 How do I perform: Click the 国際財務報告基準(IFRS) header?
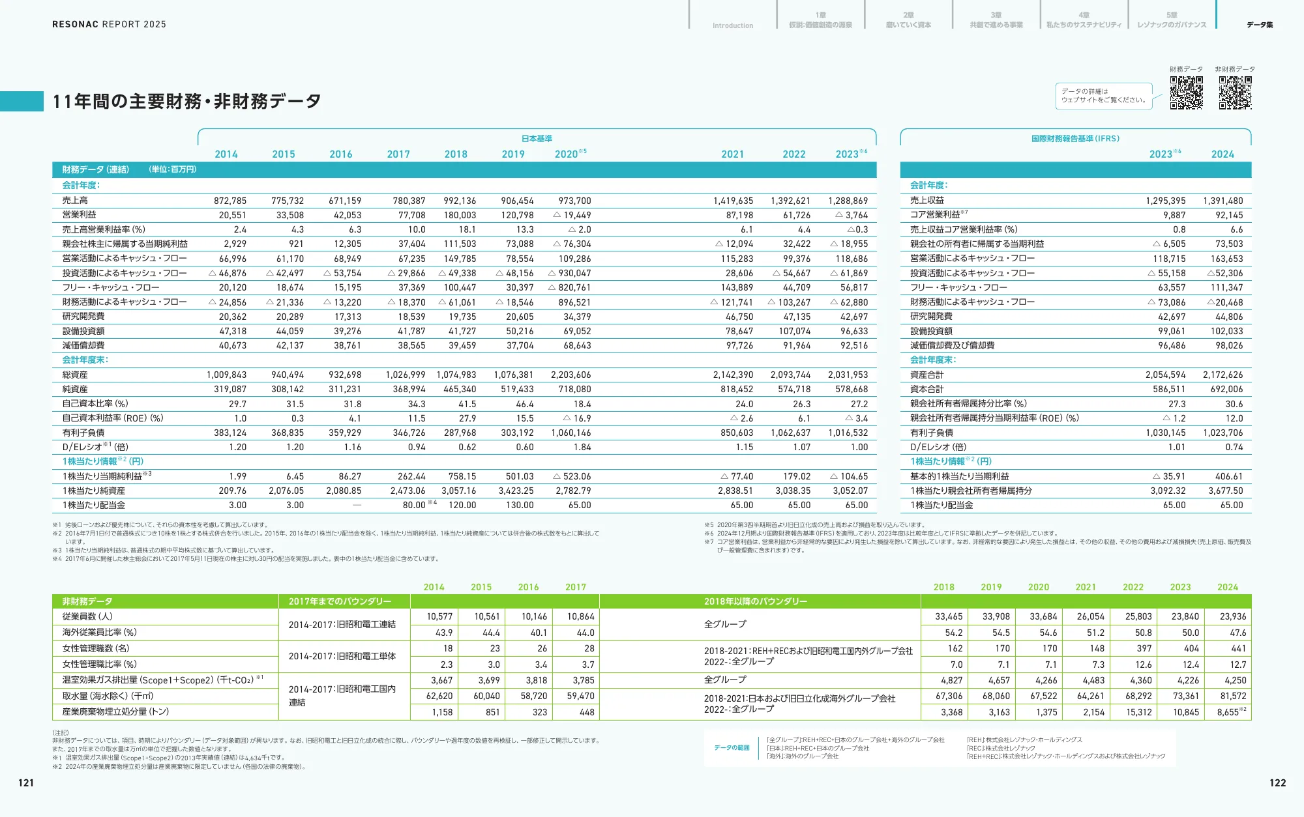point(1075,137)
